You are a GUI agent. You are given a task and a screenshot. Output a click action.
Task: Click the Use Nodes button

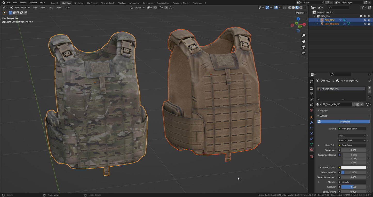(x=343, y=122)
